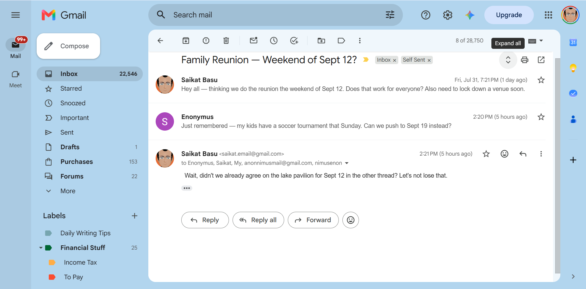The image size is (586, 289).
Task: Report conversation as spam
Action: (x=206, y=41)
